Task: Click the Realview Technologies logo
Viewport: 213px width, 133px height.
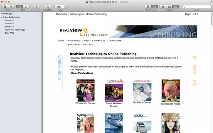Action: click(83, 32)
